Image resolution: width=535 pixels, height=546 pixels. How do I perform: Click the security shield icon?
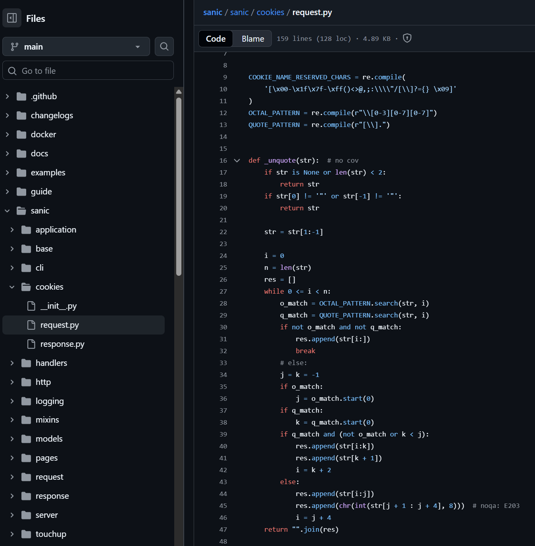pos(407,38)
